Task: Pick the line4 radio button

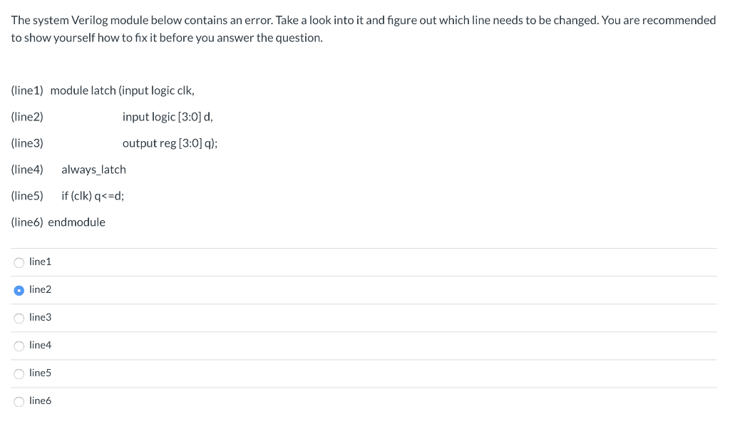Action: (x=19, y=346)
